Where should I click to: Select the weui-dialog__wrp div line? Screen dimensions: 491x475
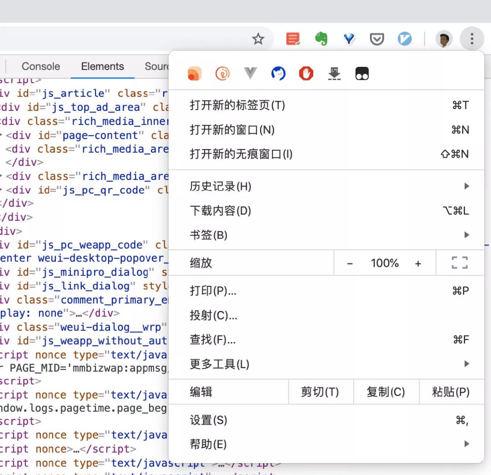(x=84, y=327)
